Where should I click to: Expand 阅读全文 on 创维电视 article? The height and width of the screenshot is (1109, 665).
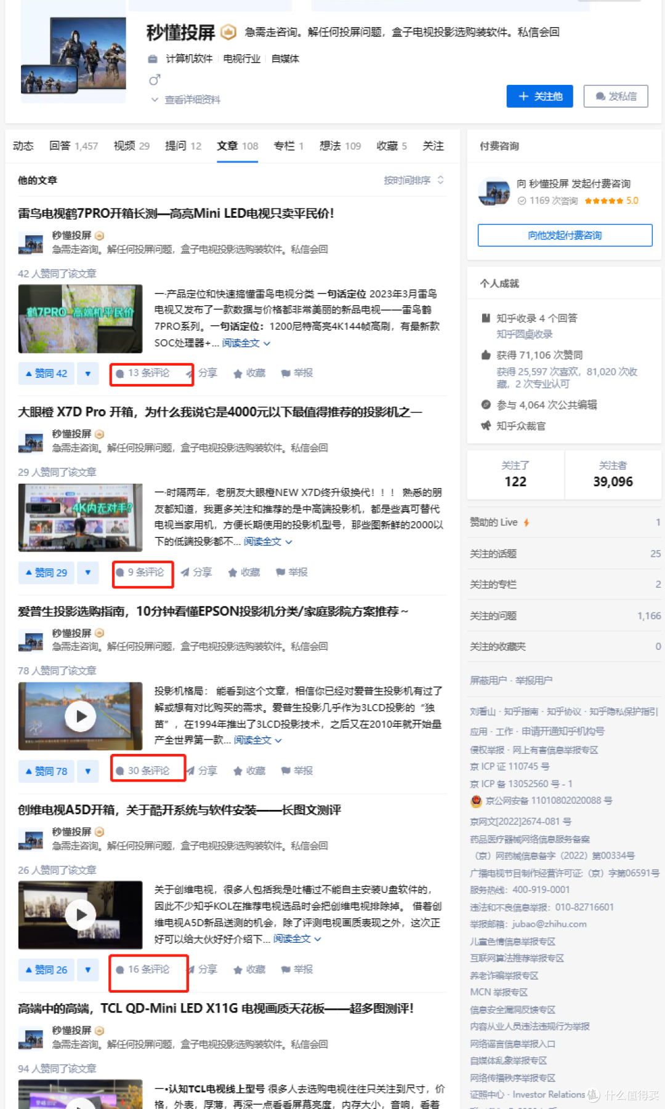coord(297,939)
